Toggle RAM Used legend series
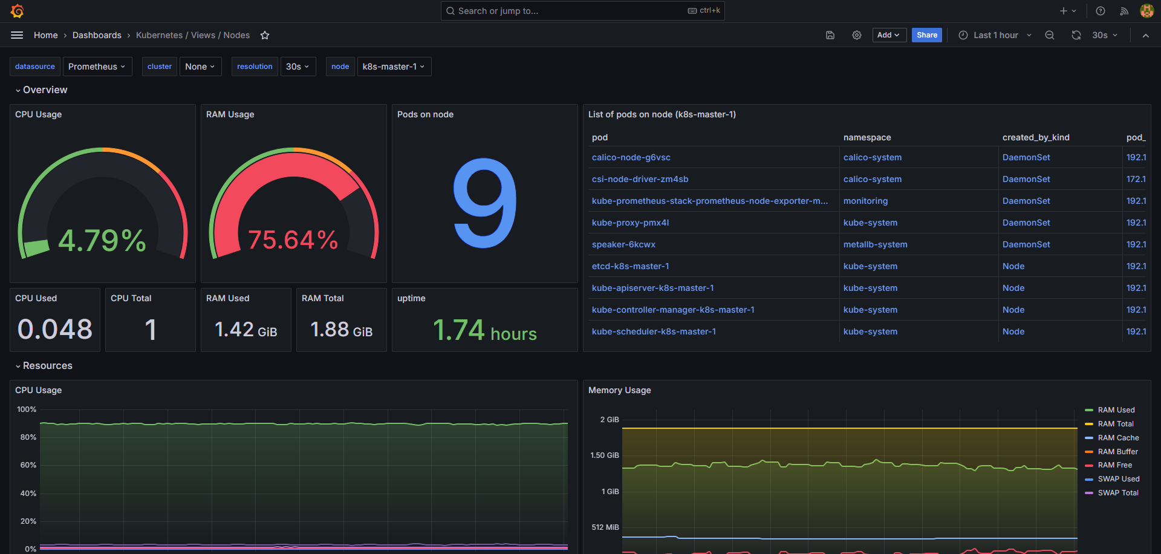Image resolution: width=1161 pixels, height=554 pixels. [1116, 410]
